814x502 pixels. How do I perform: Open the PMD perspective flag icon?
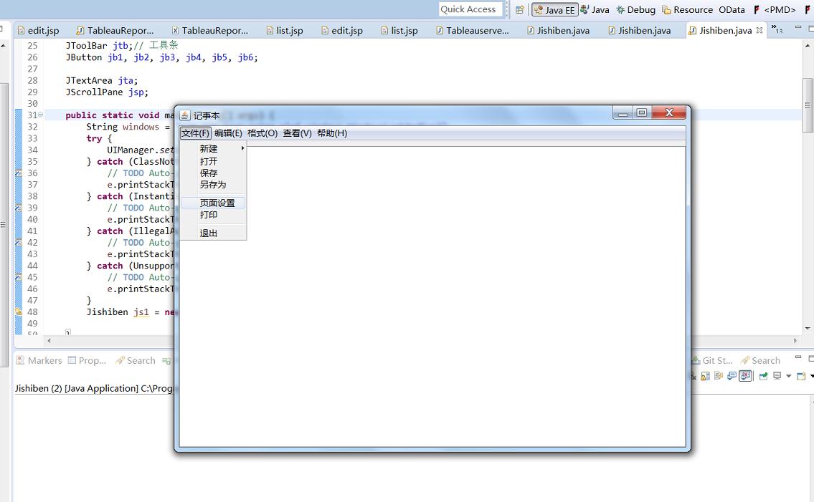[x=758, y=9]
